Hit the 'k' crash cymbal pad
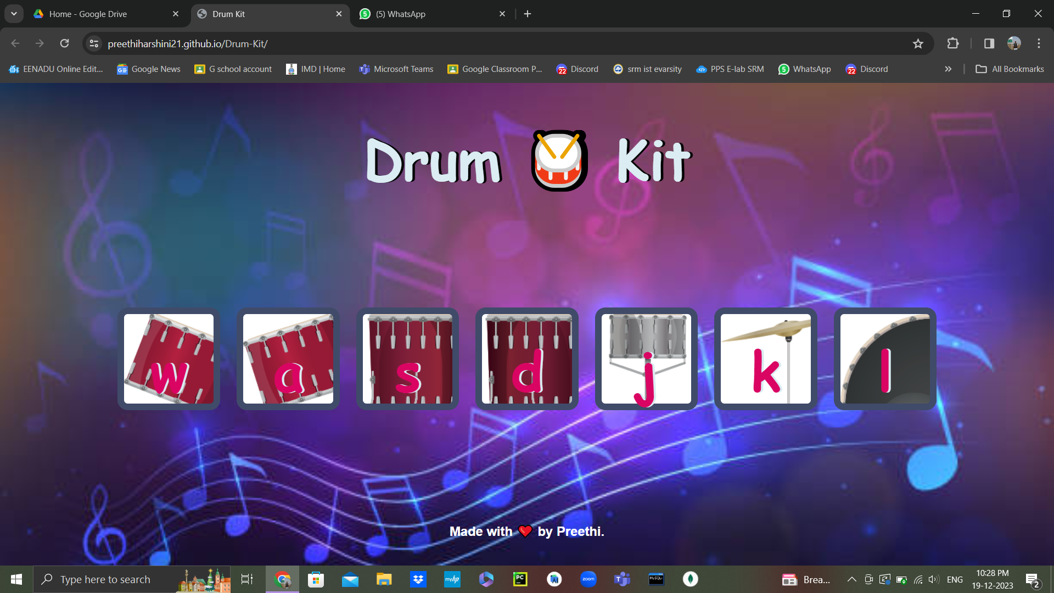Image resolution: width=1054 pixels, height=593 pixels. pos(765,359)
